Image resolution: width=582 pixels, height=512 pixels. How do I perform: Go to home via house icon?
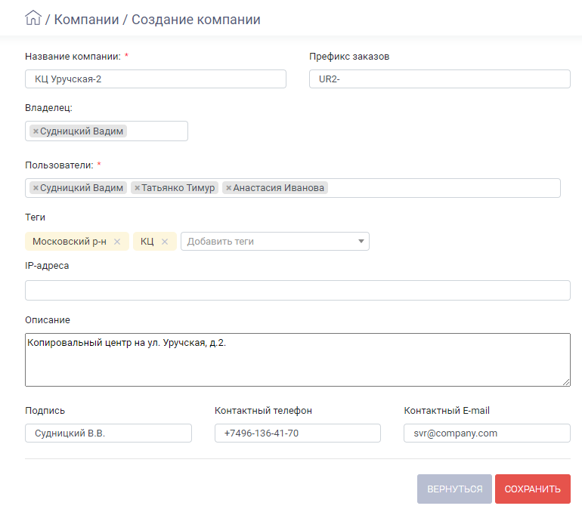[33, 18]
